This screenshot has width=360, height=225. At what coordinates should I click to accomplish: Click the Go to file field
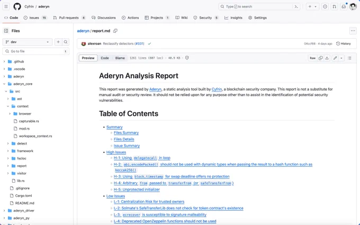point(36,51)
